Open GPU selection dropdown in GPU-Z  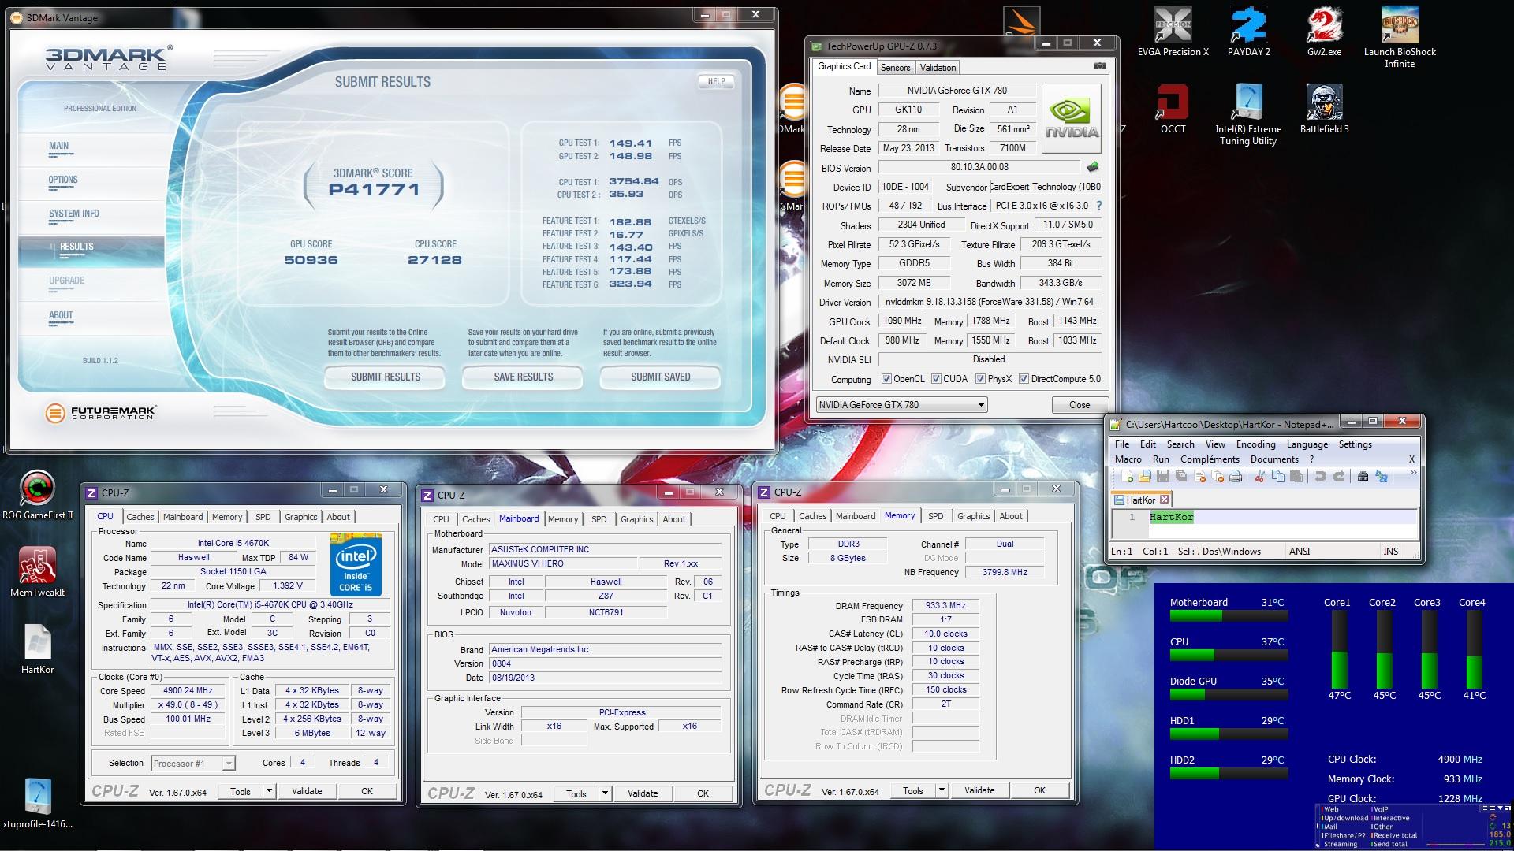(x=901, y=405)
